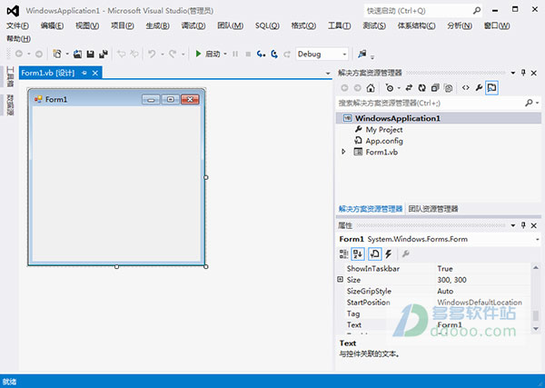Screen dimensions: 545x388
Task: Click the New Project toolbar icon
Action: (x=57, y=54)
